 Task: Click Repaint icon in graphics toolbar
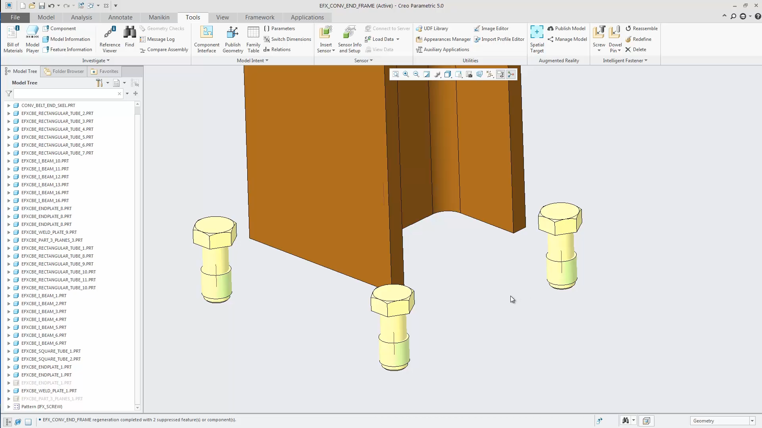click(x=427, y=75)
